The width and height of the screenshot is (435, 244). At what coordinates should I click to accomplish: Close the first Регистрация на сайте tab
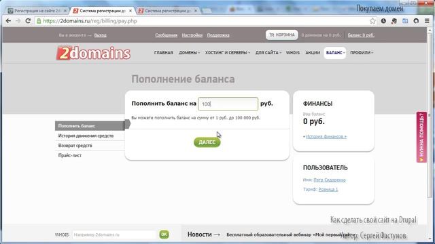pos(65,11)
